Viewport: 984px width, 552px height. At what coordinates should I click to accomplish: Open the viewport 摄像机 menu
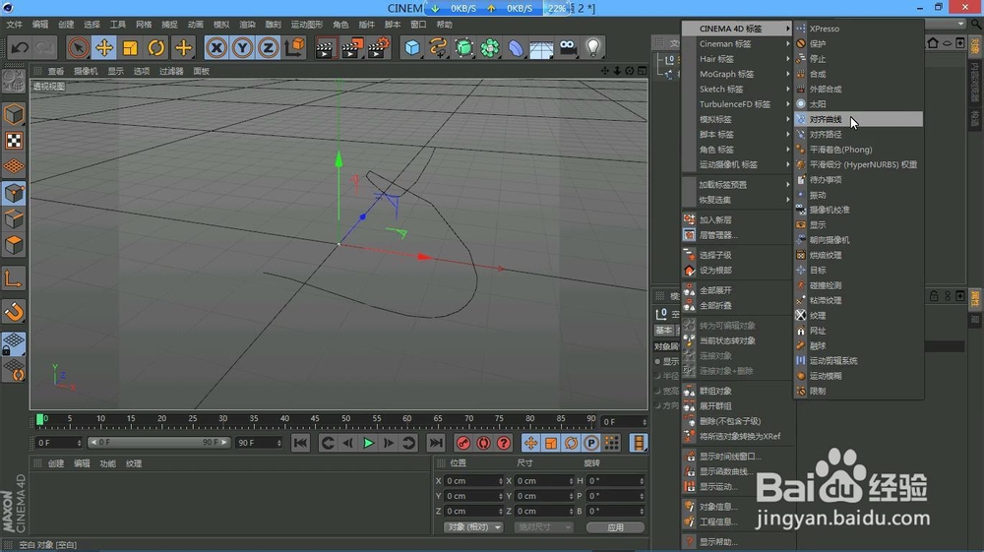pos(86,71)
